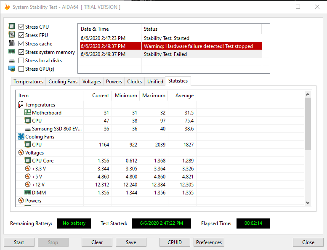The height and width of the screenshot is (250, 327).
Task: Click the monitor icon beside Stress GPU(s)
Action: (12, 69)
